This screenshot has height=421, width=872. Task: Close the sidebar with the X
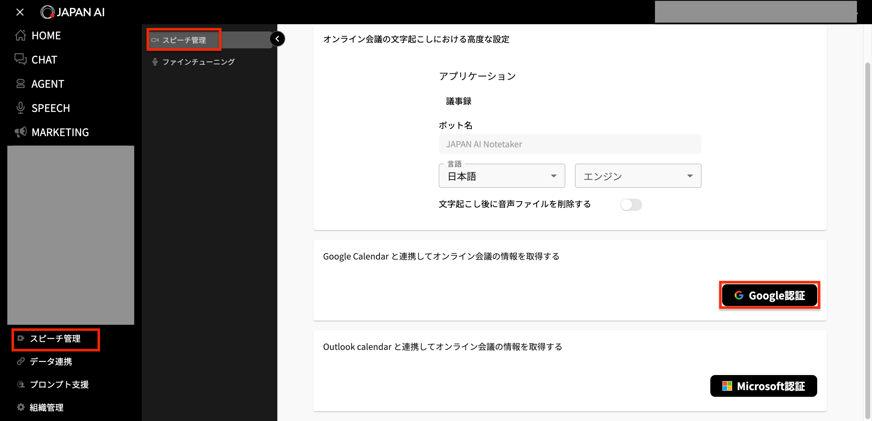pos(20,12)
